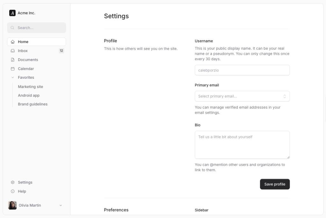Screen dimensions: 326x218
Task: Open Brand guidelines from the sidebar
Action: click(32, 104)
